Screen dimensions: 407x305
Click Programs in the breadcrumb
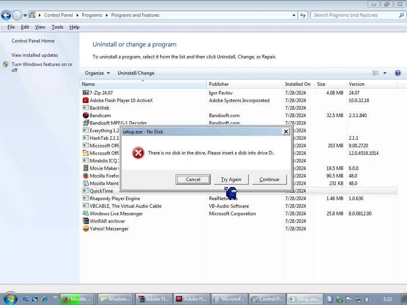click(x=92, y=15)
